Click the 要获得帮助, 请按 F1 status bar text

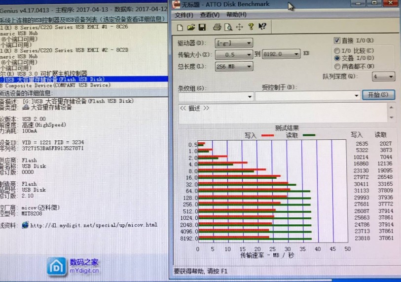pos(200,271)
